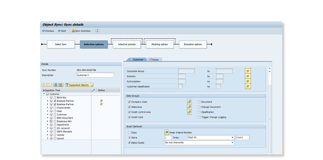Expand the Layout tree node
Image resolution: width=323 pixels, height=160 pixels.
(48, 138)
